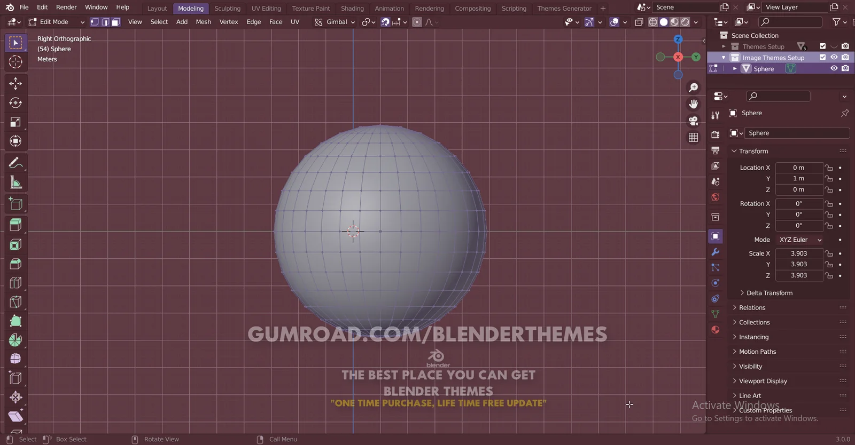Toggle Location X lock
Screen dimensions: 855x445
(829, 168)
